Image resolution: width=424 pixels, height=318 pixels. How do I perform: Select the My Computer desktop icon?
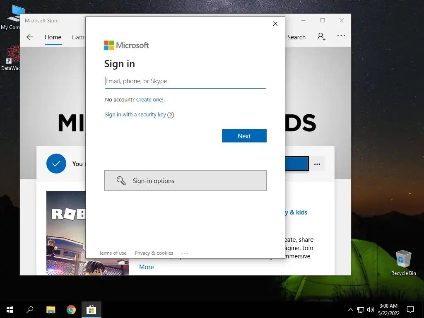click(11, 17)
